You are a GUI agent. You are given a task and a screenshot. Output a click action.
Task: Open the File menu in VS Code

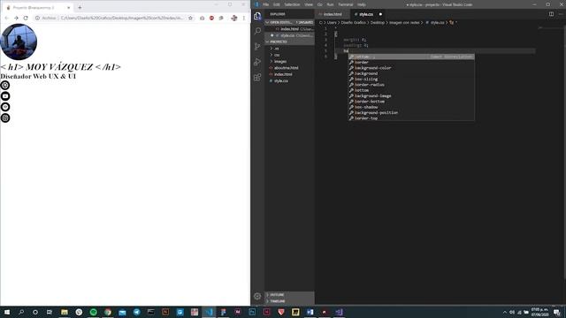(265, 4)
